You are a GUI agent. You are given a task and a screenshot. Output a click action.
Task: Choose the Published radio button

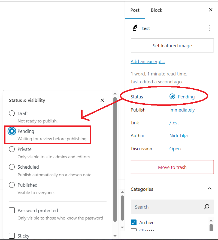click(12, 185)
